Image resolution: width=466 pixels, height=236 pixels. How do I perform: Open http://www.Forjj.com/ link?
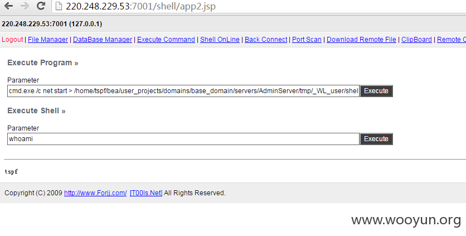coord(95,193)
